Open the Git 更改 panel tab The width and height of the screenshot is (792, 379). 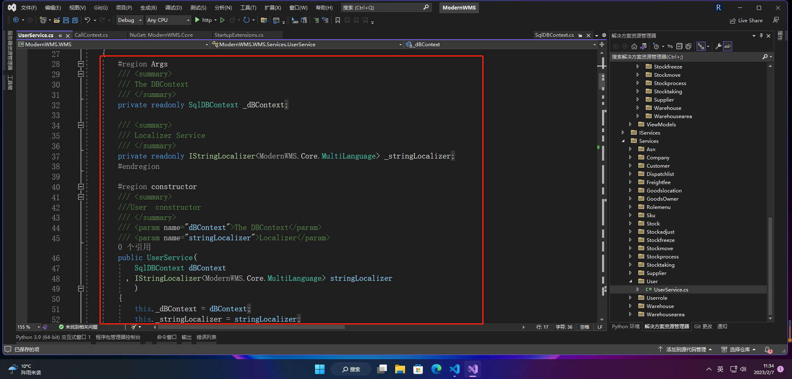click(703, 327)
